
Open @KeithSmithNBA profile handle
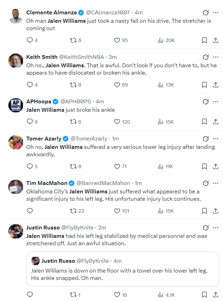coord(82,57)
